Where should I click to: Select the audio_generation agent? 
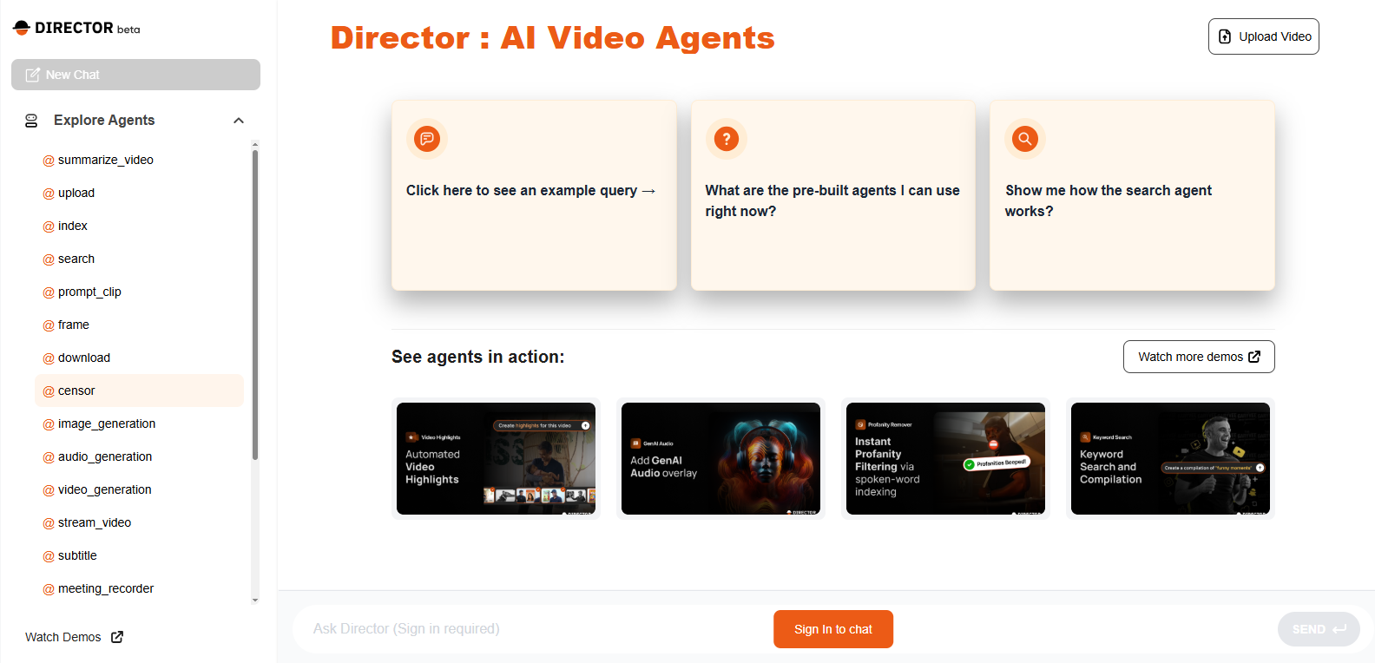tap(139, 456)
